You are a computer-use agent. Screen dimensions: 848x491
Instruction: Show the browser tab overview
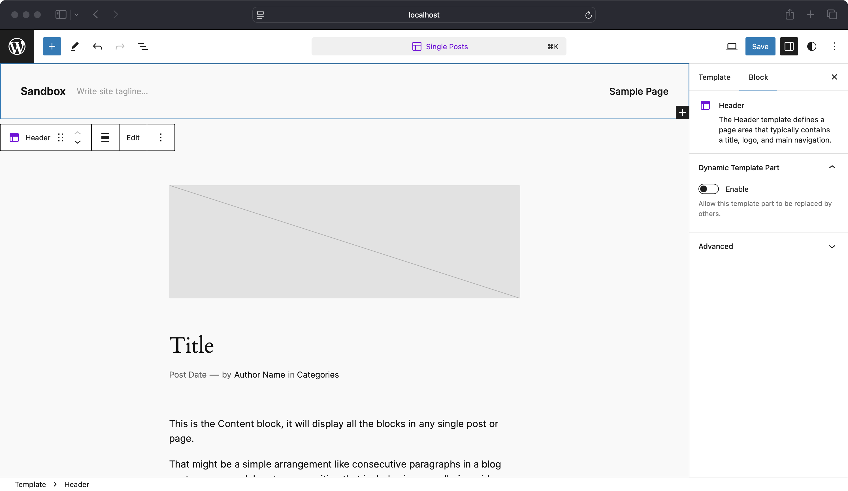pos(832,14)
